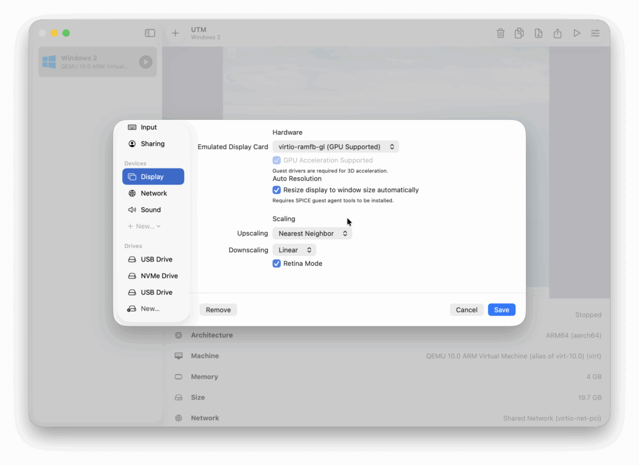Click the Cancel button
The height and width of the screenshot is (465, 639).
466,310
